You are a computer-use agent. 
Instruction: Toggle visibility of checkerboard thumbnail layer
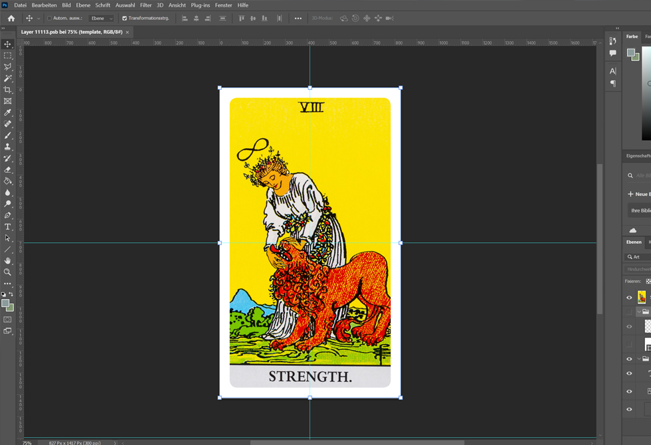pos(629,327)
